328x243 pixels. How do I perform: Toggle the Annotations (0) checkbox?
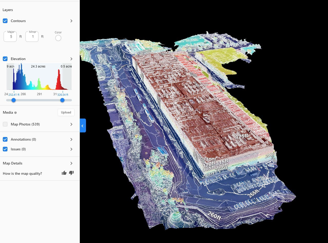(5, 139)
